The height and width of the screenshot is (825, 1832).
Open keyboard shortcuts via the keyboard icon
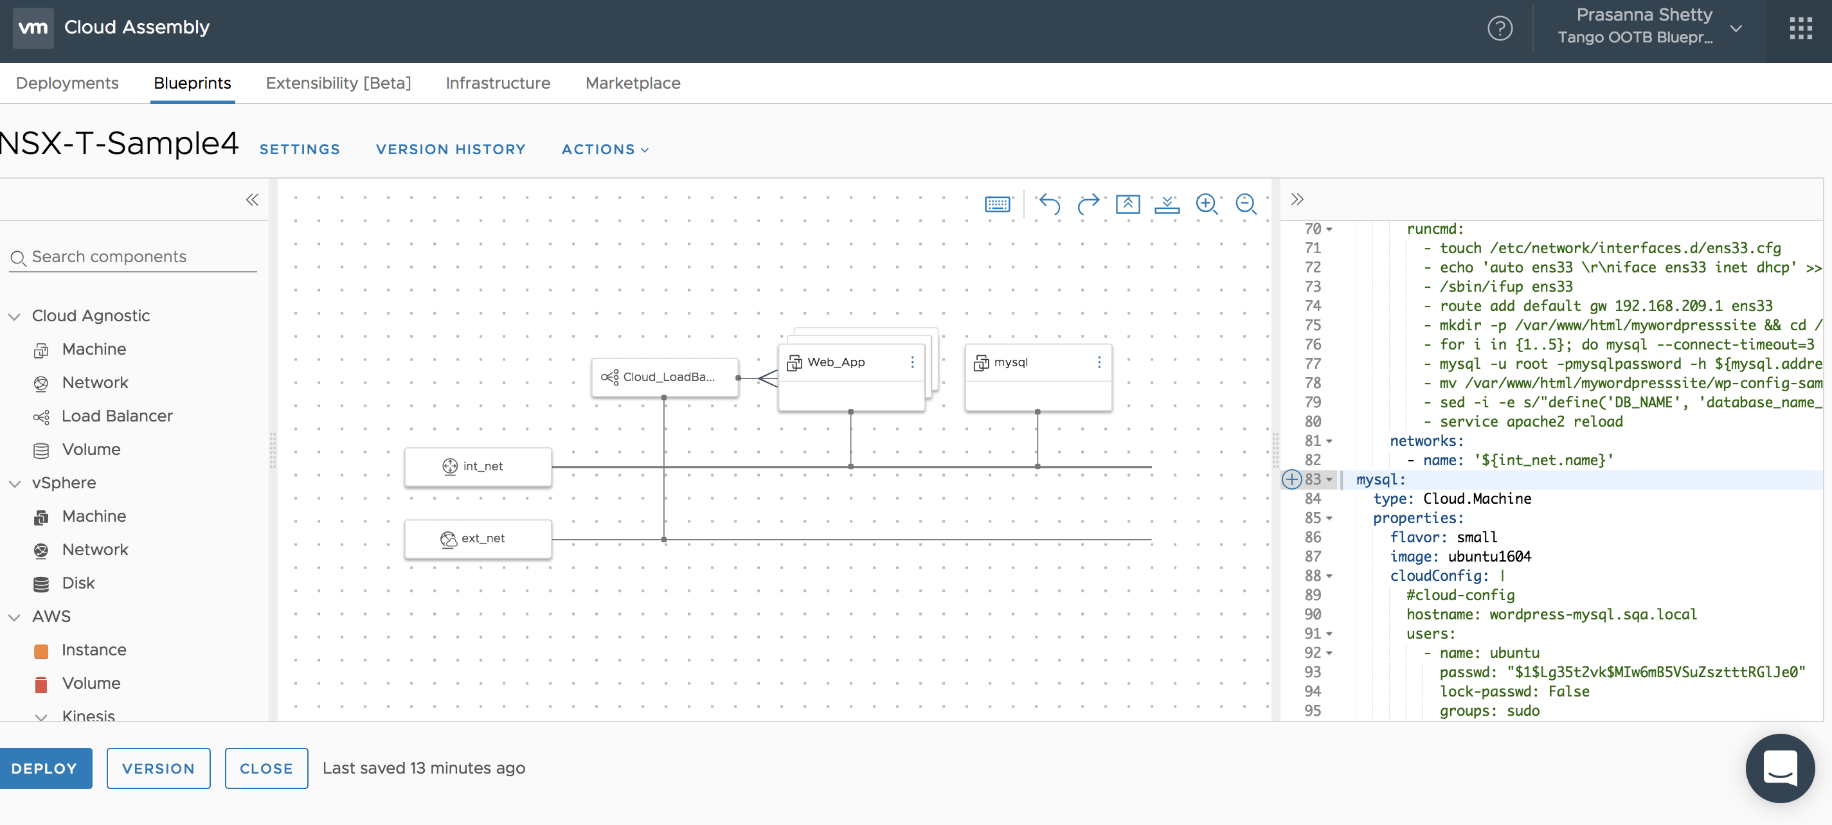[x=998, y=204]
